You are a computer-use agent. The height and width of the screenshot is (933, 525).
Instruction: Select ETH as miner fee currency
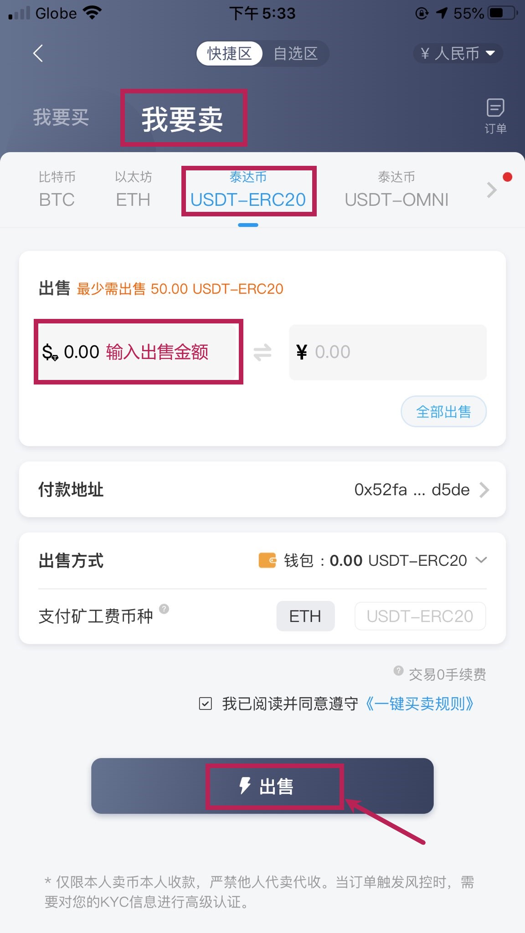point(305,616)
